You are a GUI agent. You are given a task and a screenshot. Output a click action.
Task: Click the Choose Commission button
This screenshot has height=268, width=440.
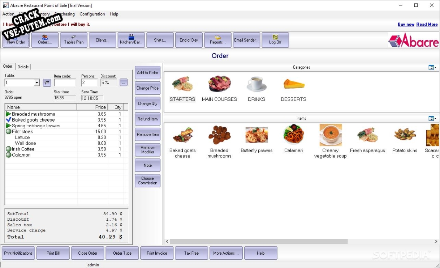147,180
